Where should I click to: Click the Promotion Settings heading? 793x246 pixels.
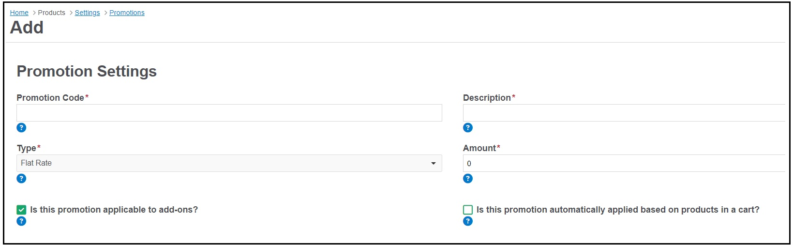(87, 71)
